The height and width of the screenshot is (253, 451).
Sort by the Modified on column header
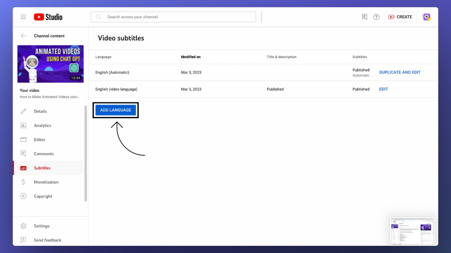coord(191,57)
